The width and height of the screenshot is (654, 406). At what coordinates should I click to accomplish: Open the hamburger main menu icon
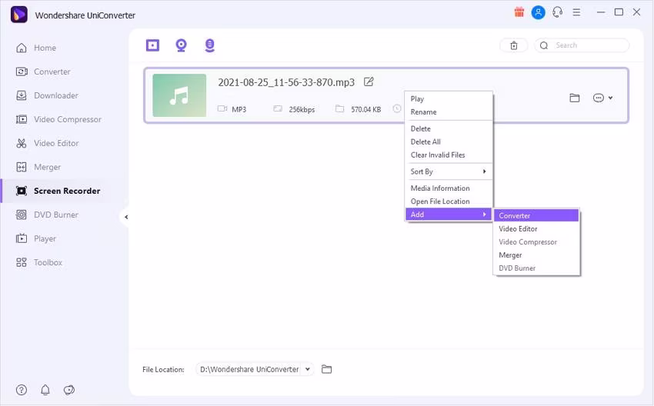[576, 12]
